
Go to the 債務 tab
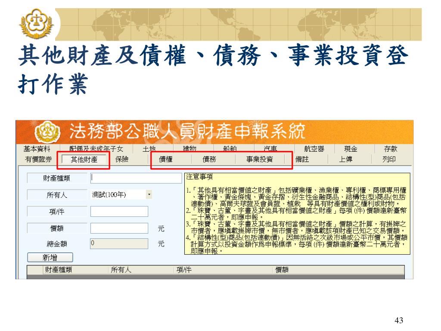click(x=209, y=159)
